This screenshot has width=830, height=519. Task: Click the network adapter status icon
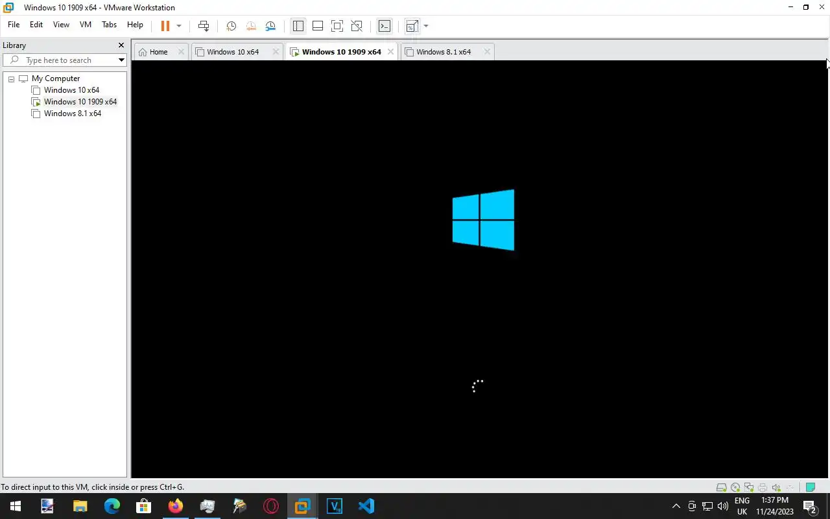pos(749,487)
